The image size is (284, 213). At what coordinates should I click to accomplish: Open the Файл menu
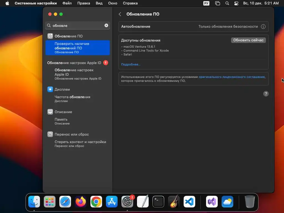coord(67,3)
